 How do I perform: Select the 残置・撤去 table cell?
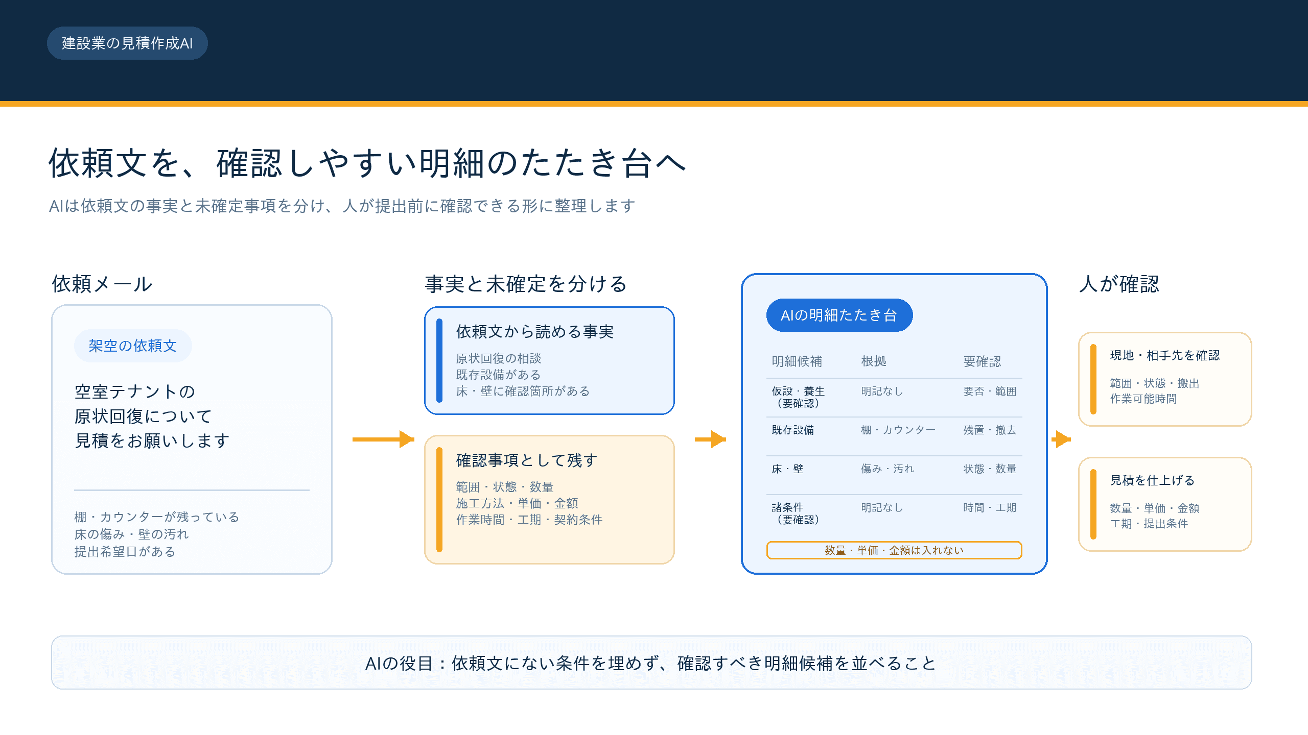(990, 430)
